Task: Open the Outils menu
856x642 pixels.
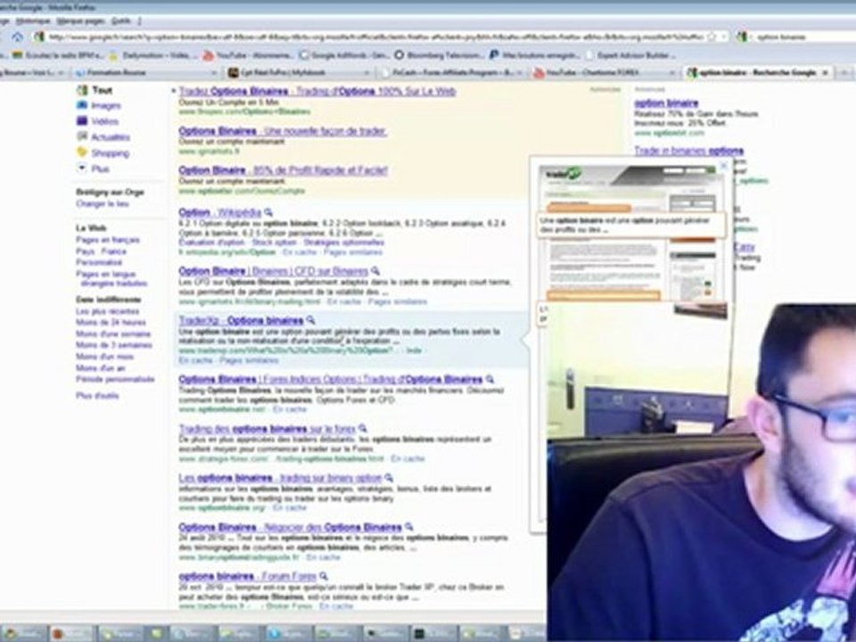Action: 120,21
